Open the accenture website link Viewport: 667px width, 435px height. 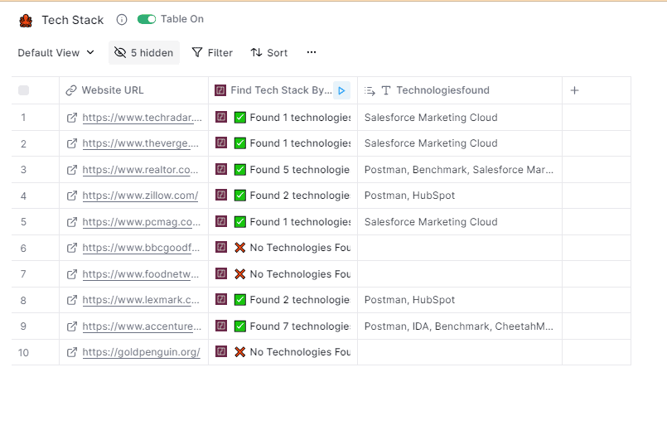coord(142,326)
